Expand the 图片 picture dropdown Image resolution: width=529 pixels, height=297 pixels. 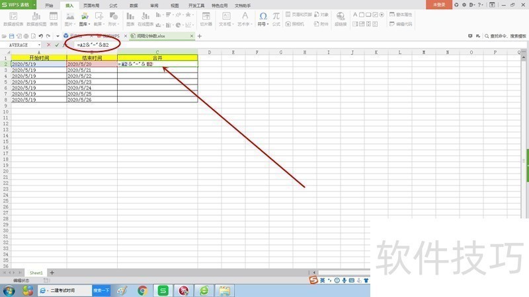[x=70, y=23]
